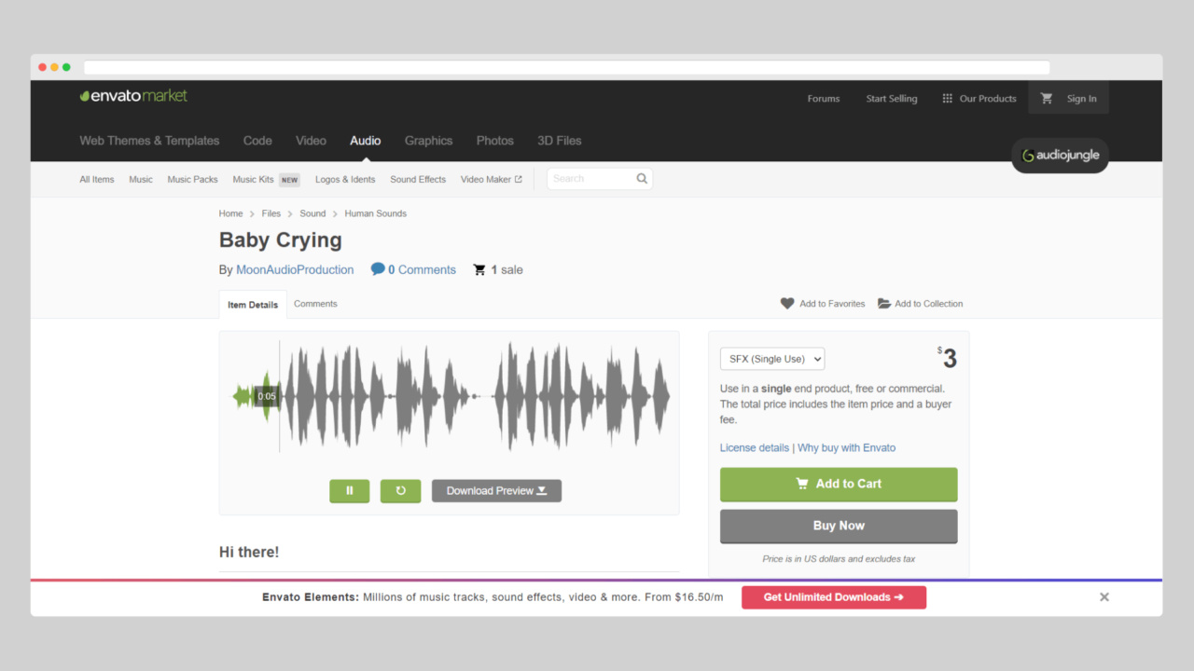The height and width of the screenshot is (671, 1194).
Task: Open the Our Products grid menu
Action: point(947,99)
